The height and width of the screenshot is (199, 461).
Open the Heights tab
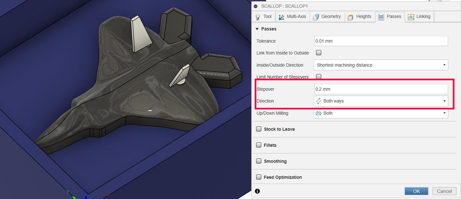click(x=359, y=17)
